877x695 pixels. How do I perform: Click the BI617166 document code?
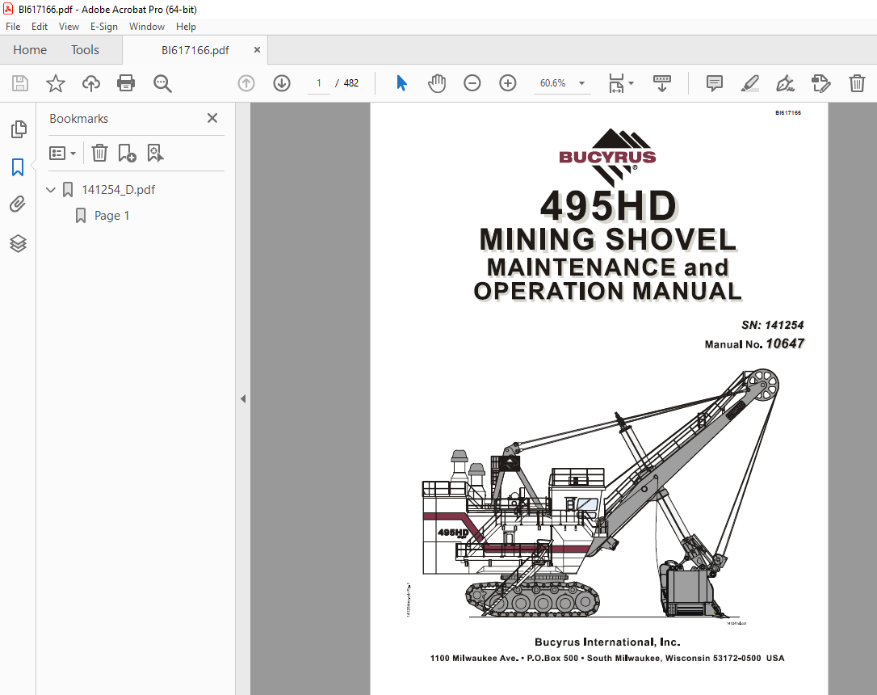pyautogui.click(x=787, y=113)
